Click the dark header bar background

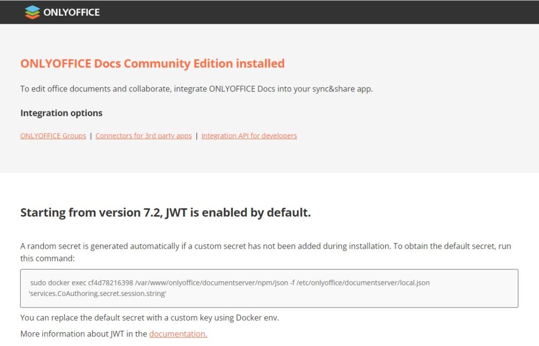click(x=316, y=12)
